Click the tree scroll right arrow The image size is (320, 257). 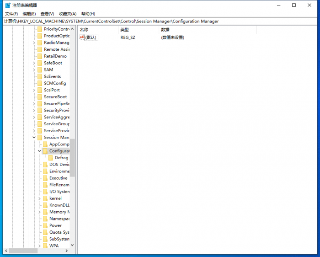click(67, 251)
